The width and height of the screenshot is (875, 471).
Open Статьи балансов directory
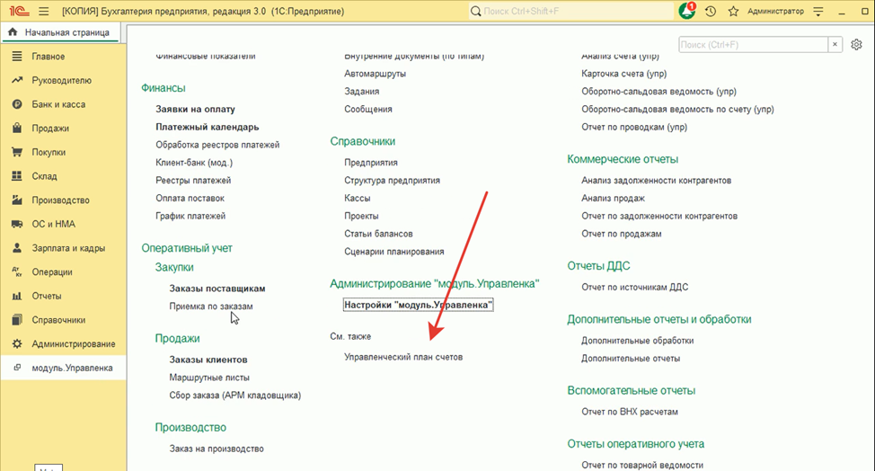pos(378,234)
